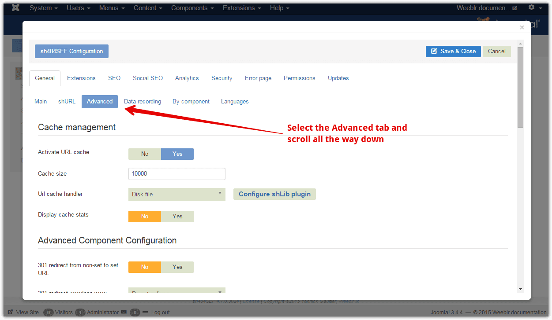Switch to the General tab
Viewport: 552px width, 320px height.
[45, 78]
